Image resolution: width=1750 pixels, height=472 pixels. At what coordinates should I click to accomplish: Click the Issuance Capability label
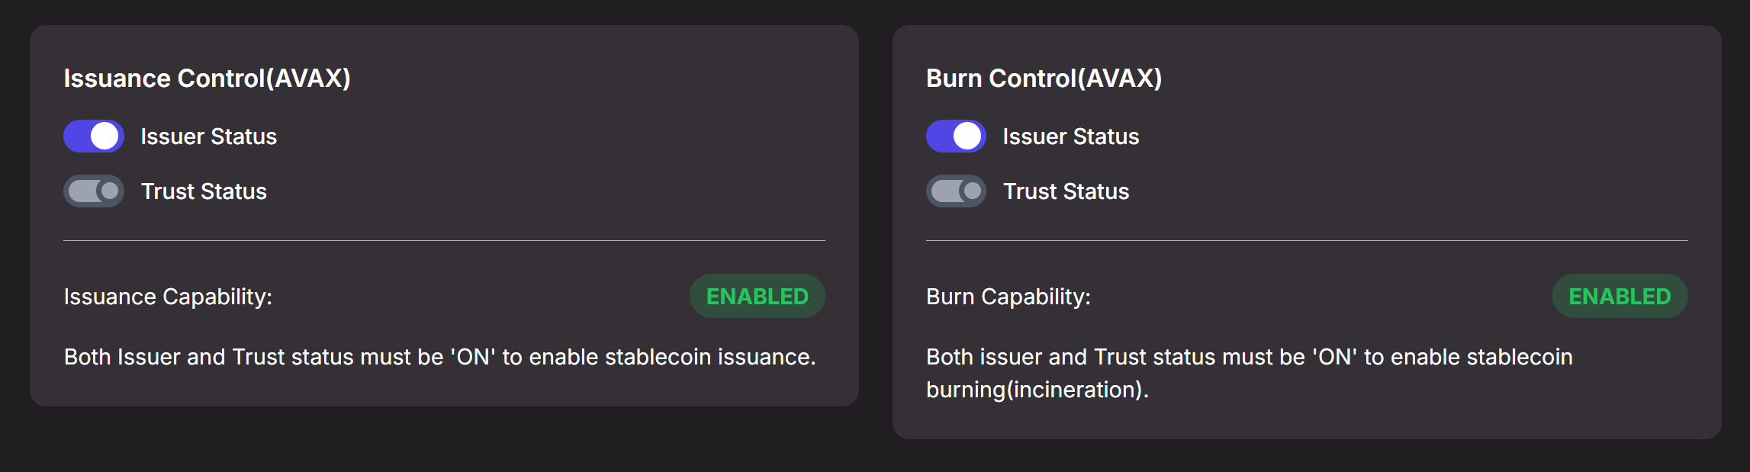168,297
